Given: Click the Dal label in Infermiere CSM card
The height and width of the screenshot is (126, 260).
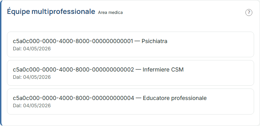Looking at the screenshot, I should click(x=17, y=77).
